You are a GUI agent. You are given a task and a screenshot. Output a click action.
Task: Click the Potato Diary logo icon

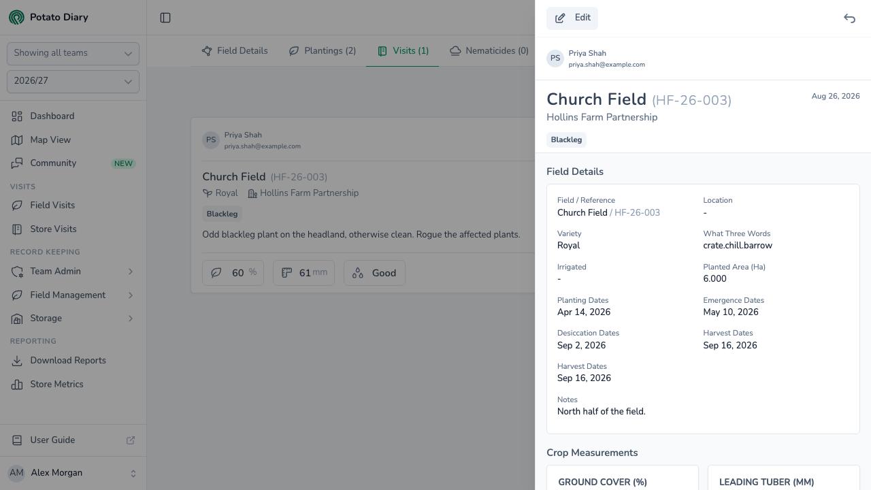point(16,17)
